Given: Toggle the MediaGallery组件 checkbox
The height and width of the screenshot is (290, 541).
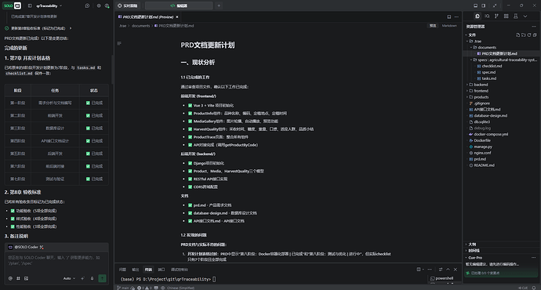Looking at the screenshot, I should click(x=190, y=121).
